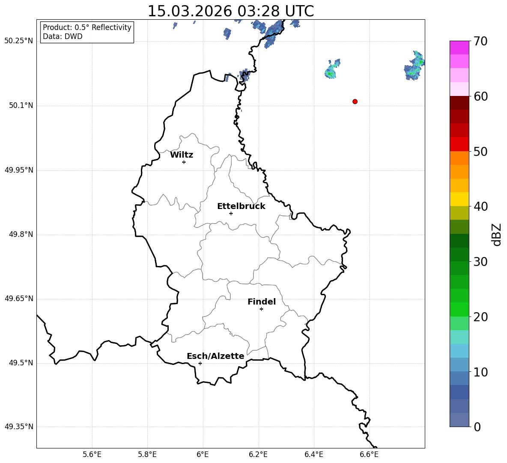Click the Ettelbruck location cross marker
507x463 pixels.
click(231, 213)
